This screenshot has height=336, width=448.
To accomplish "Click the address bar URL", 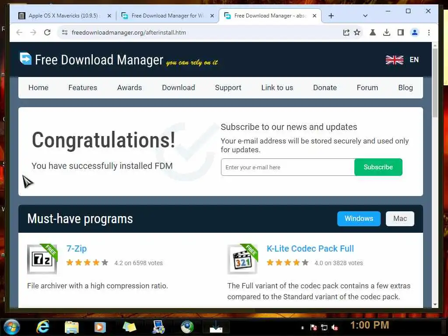I will (129, 32).
